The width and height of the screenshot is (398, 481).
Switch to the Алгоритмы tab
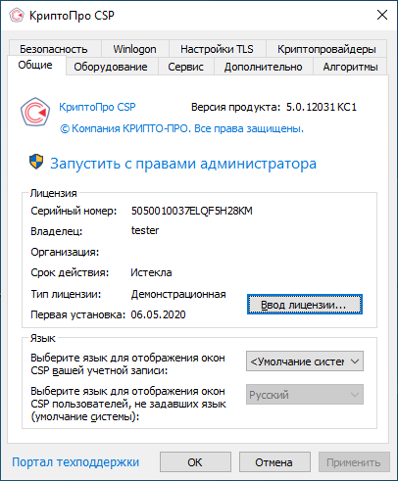pos(350,67)
